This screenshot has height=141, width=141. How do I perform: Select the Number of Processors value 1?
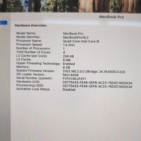(x=64, y=49)
